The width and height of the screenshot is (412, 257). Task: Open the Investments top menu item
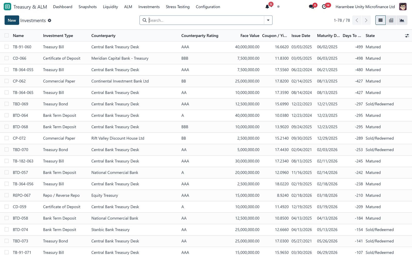click(x=149, y=7)
